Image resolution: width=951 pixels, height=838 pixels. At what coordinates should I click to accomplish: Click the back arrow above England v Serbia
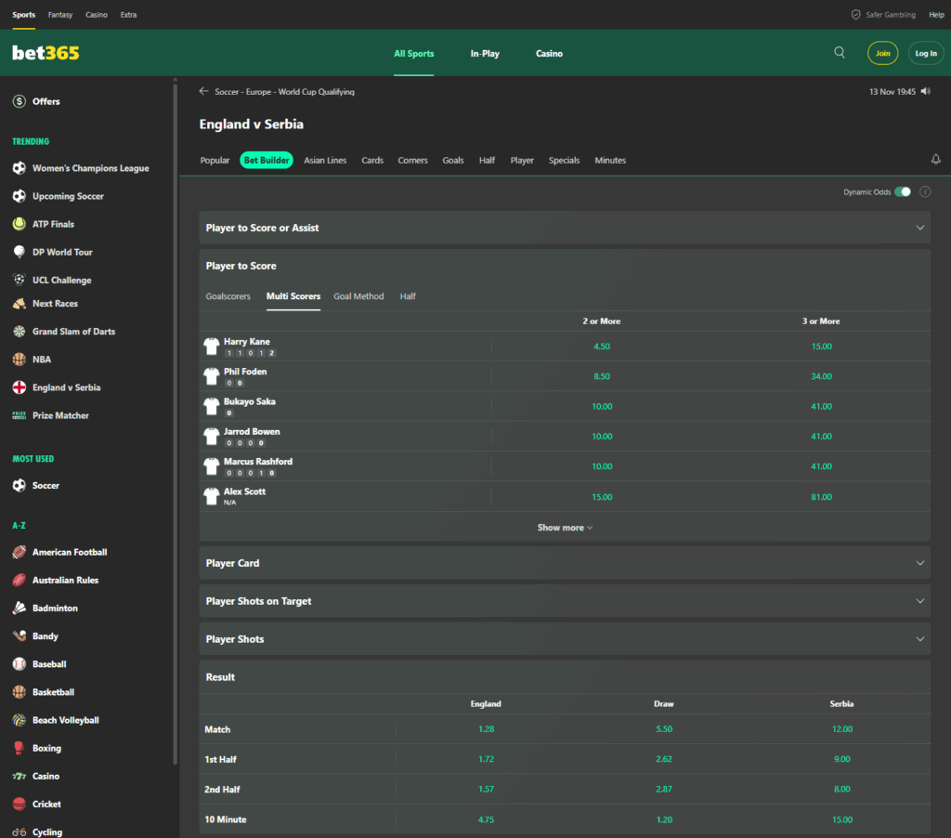click(x=202, y=91)
